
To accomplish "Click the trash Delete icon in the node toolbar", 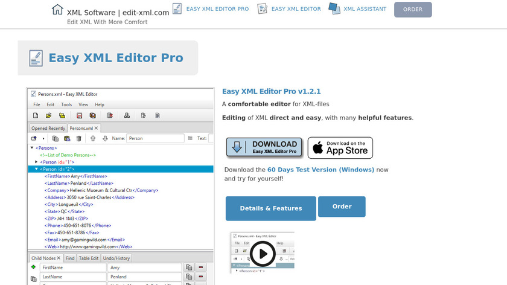I will click(x=78, y=138).
